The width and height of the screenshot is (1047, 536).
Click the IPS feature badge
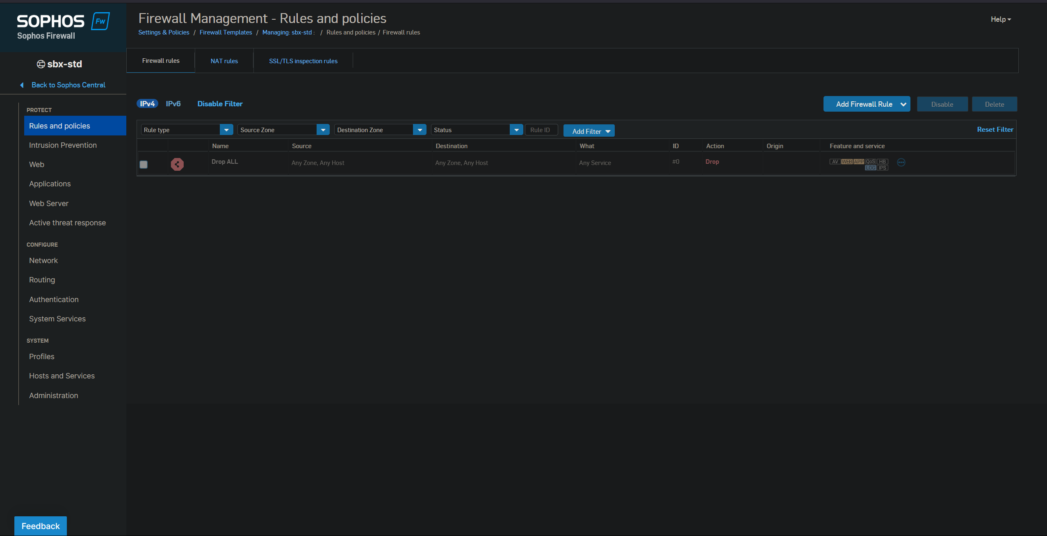(x=883, y=168)
